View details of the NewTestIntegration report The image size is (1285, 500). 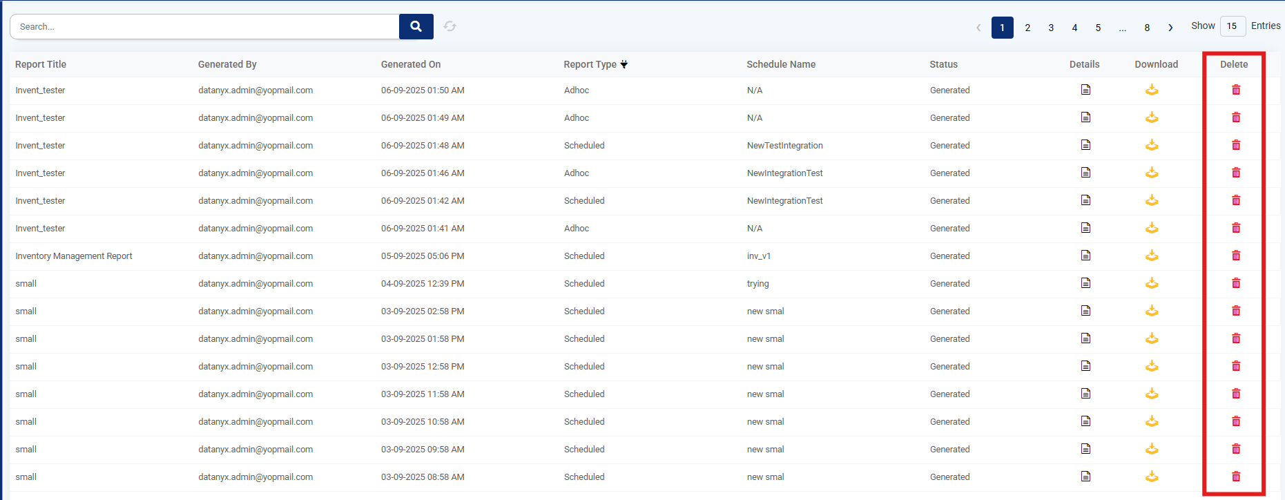pyautogui.click(x=1085, y=145)
